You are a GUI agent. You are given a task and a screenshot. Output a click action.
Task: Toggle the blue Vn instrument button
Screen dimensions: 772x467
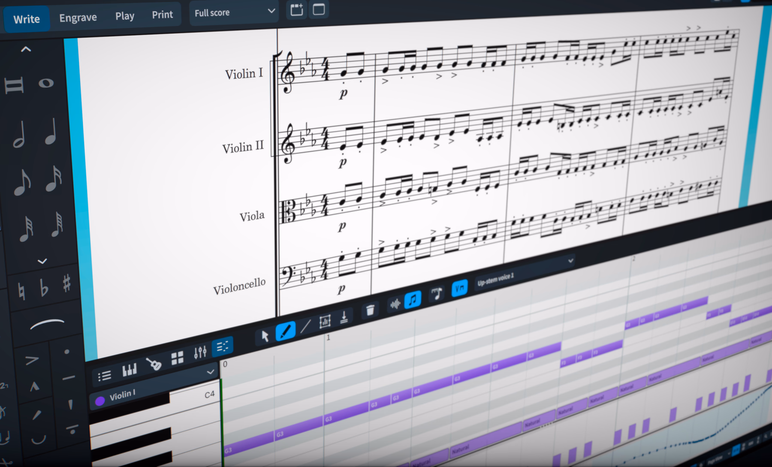click(459, 288)
